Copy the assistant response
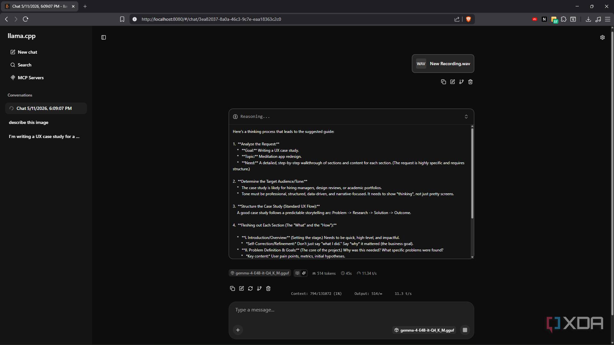This screenshot has height=345, width=614. 232,288
